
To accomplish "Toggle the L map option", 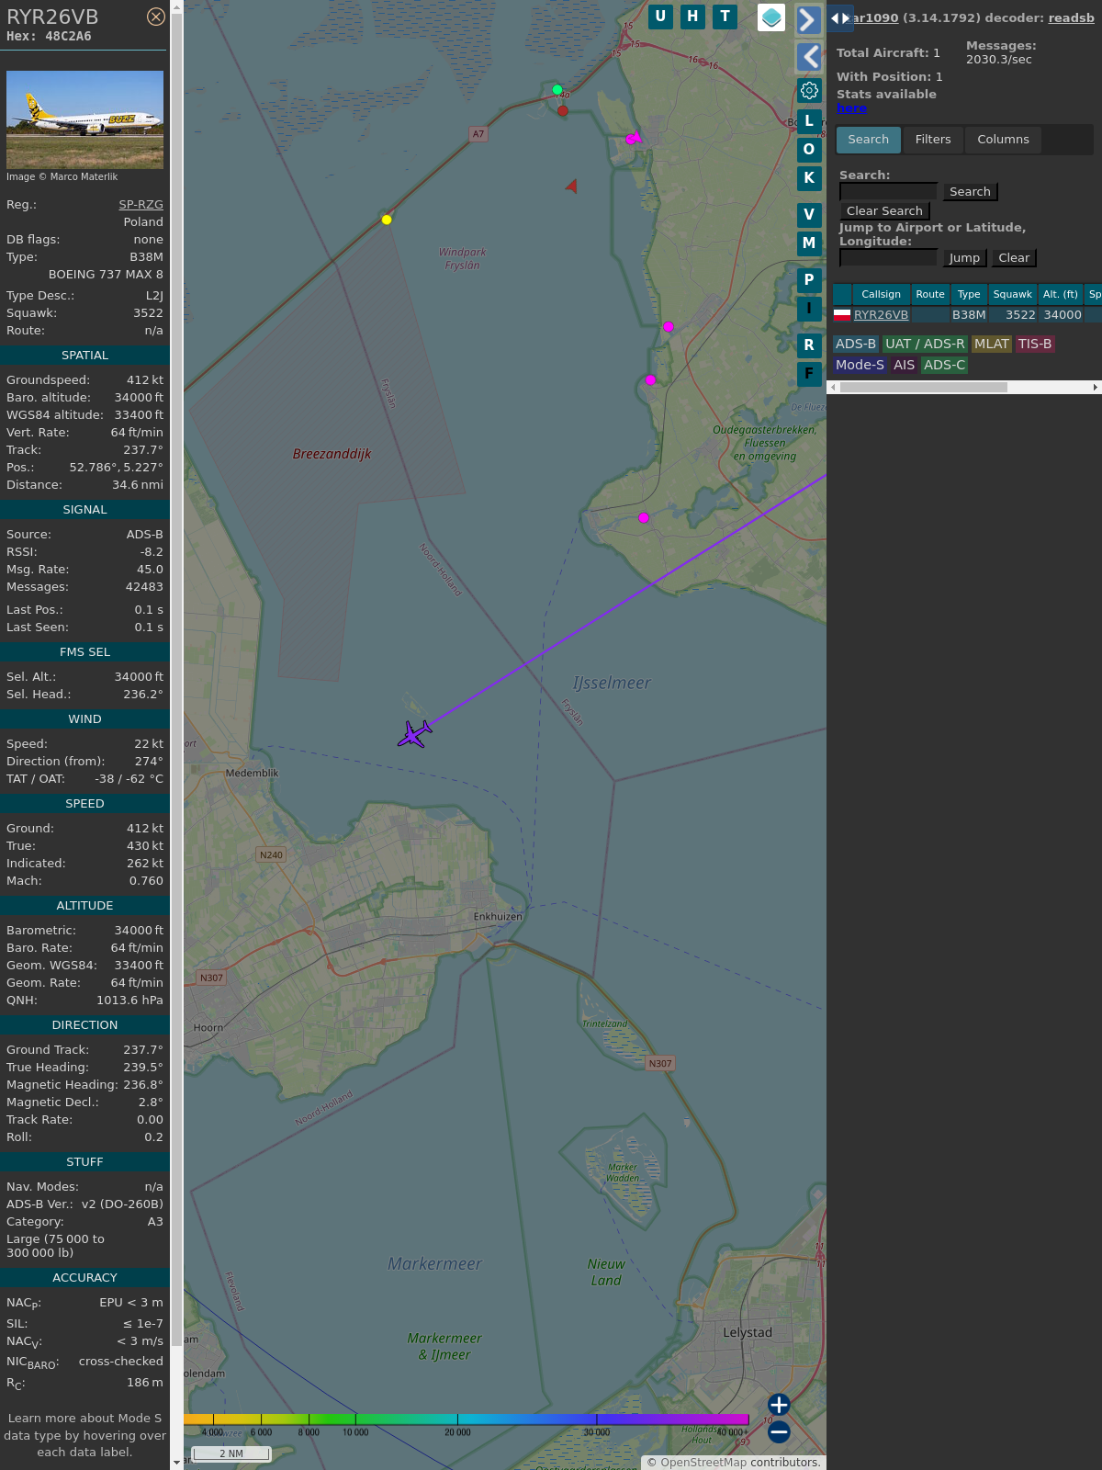I will pos(809,121).
